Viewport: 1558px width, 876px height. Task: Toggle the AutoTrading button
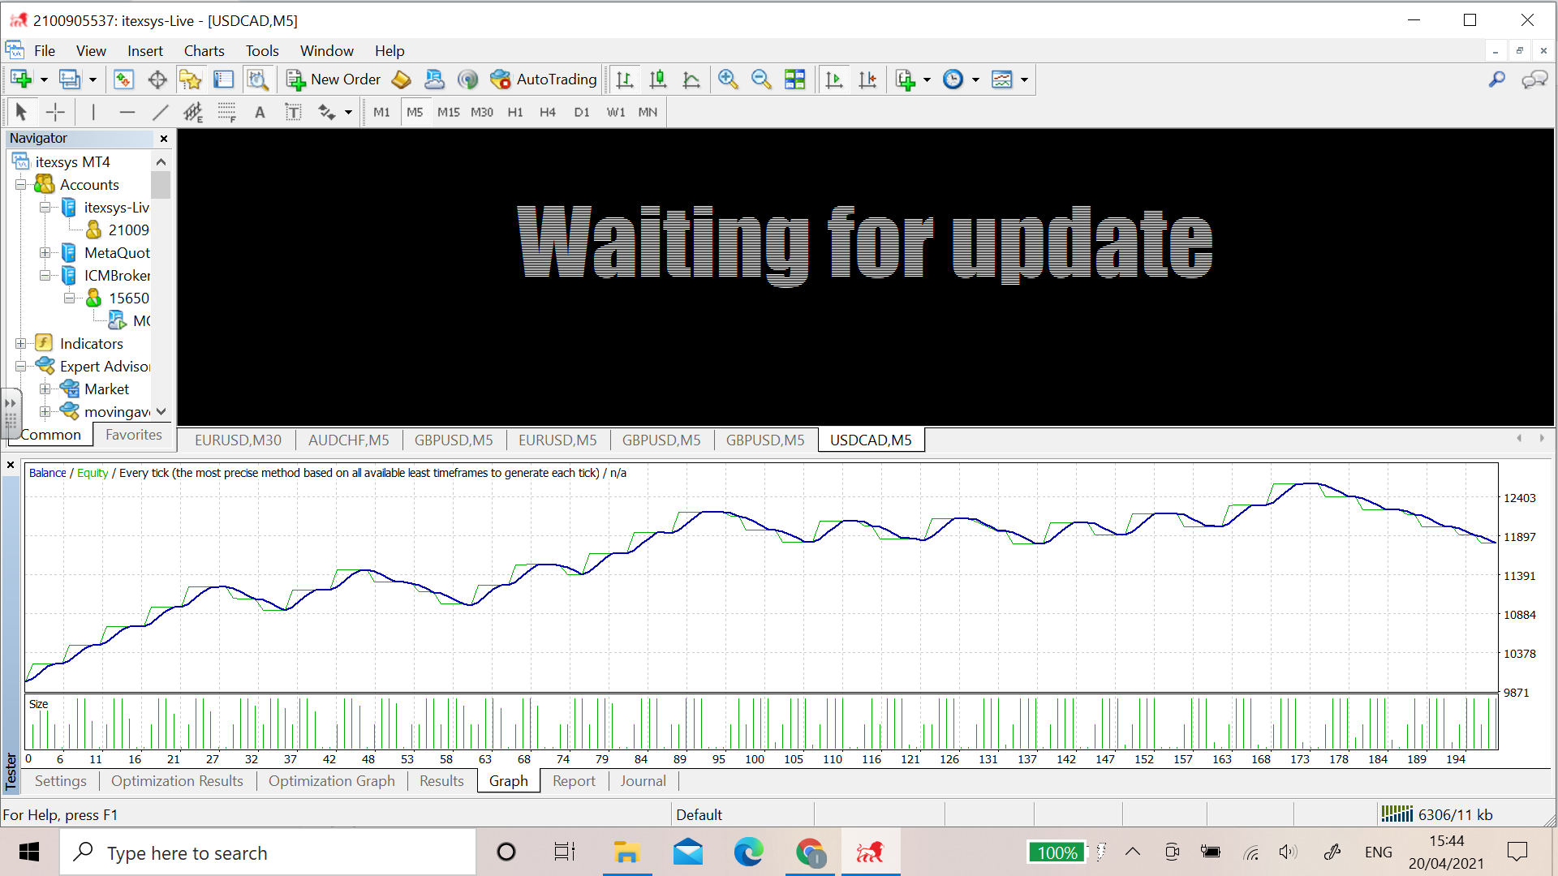point(544,79)
